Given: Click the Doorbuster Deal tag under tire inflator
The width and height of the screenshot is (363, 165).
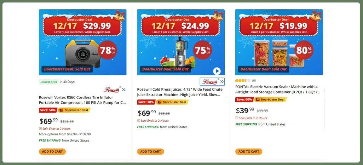Looking at the screenshot, I should pyautogui.click(x=74, y=110).
